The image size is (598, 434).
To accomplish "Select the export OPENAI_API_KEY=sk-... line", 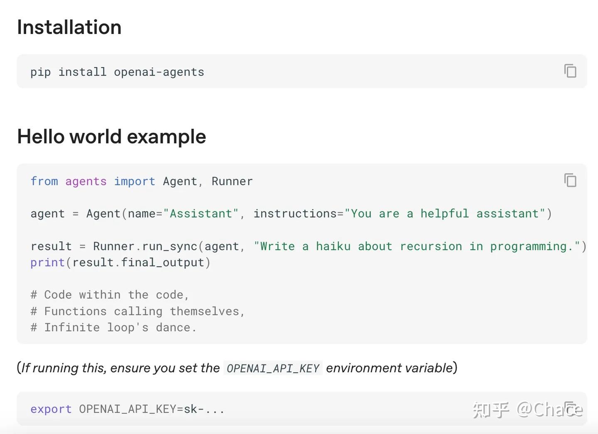I will click(127, 409).
